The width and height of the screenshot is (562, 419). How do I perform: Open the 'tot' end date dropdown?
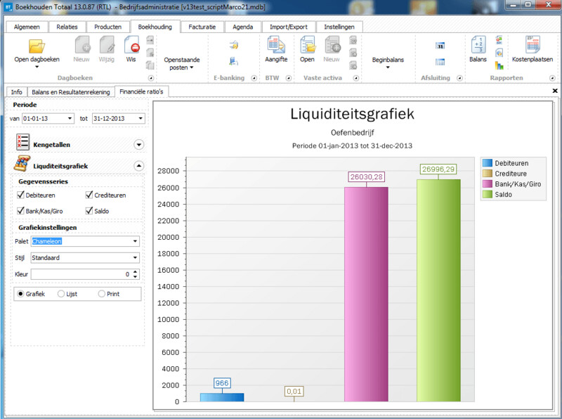(x=140, y=118)
